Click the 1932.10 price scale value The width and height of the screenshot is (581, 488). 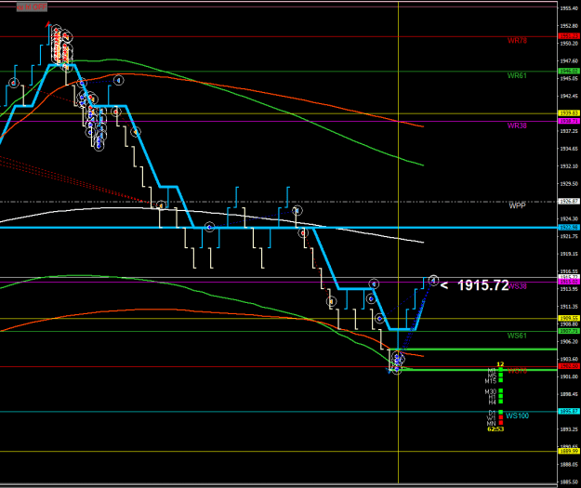tap(569, 166)
